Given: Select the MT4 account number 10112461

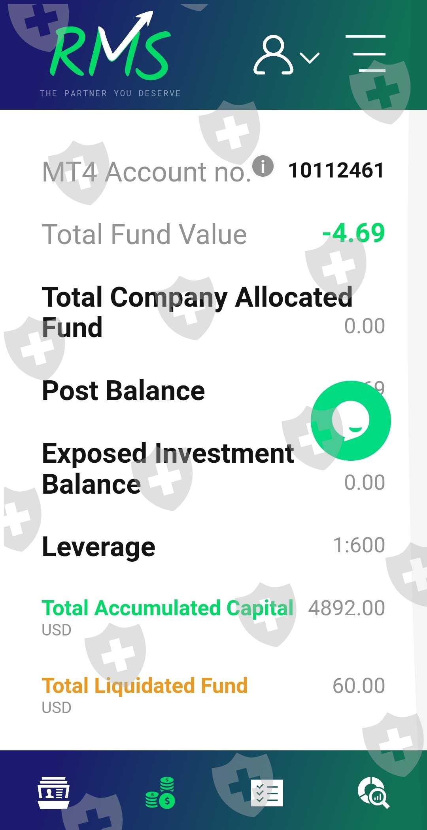Looking at the screenshot, I should click(336, 171).
